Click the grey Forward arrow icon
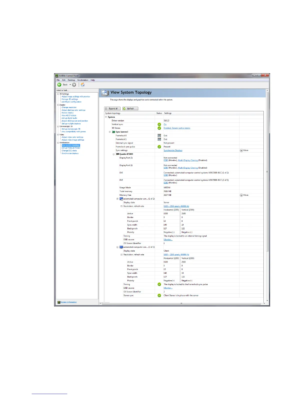The image size is (306, 396). (74, 85)
